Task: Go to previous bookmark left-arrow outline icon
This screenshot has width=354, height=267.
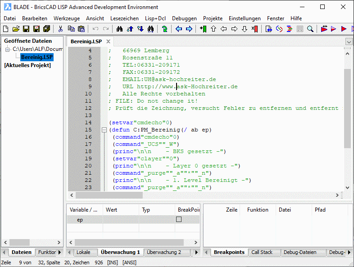Action: [224, 29]
